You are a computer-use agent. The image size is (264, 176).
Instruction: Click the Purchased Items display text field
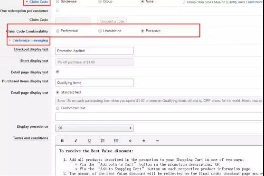[94, 83]
